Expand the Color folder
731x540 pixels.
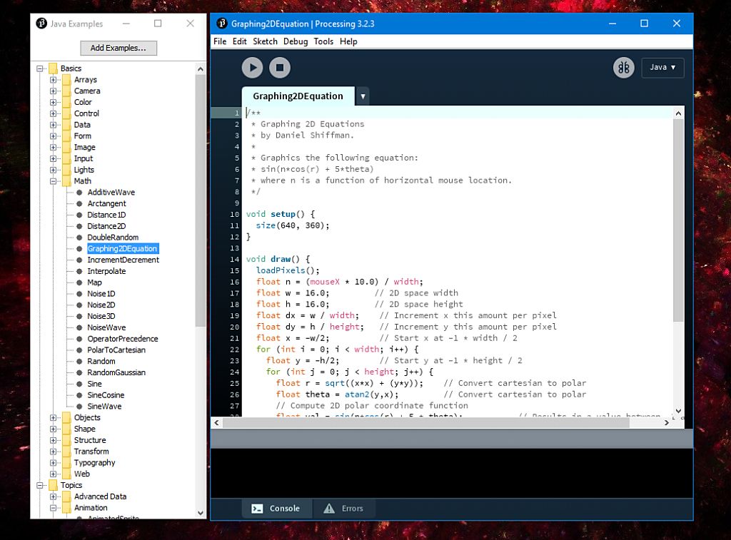53,102
